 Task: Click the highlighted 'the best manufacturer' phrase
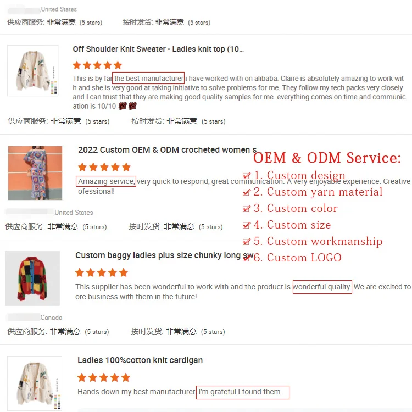click(148, 78)
